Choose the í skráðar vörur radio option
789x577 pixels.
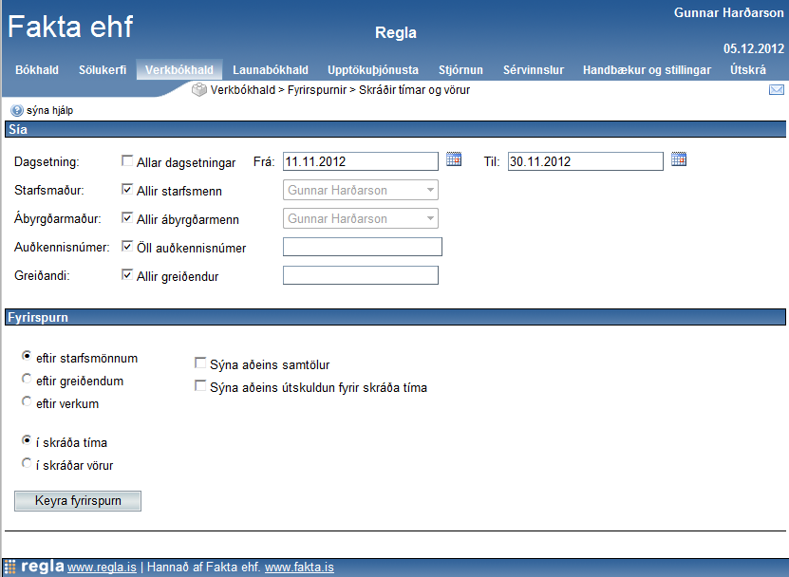[28, 464]
